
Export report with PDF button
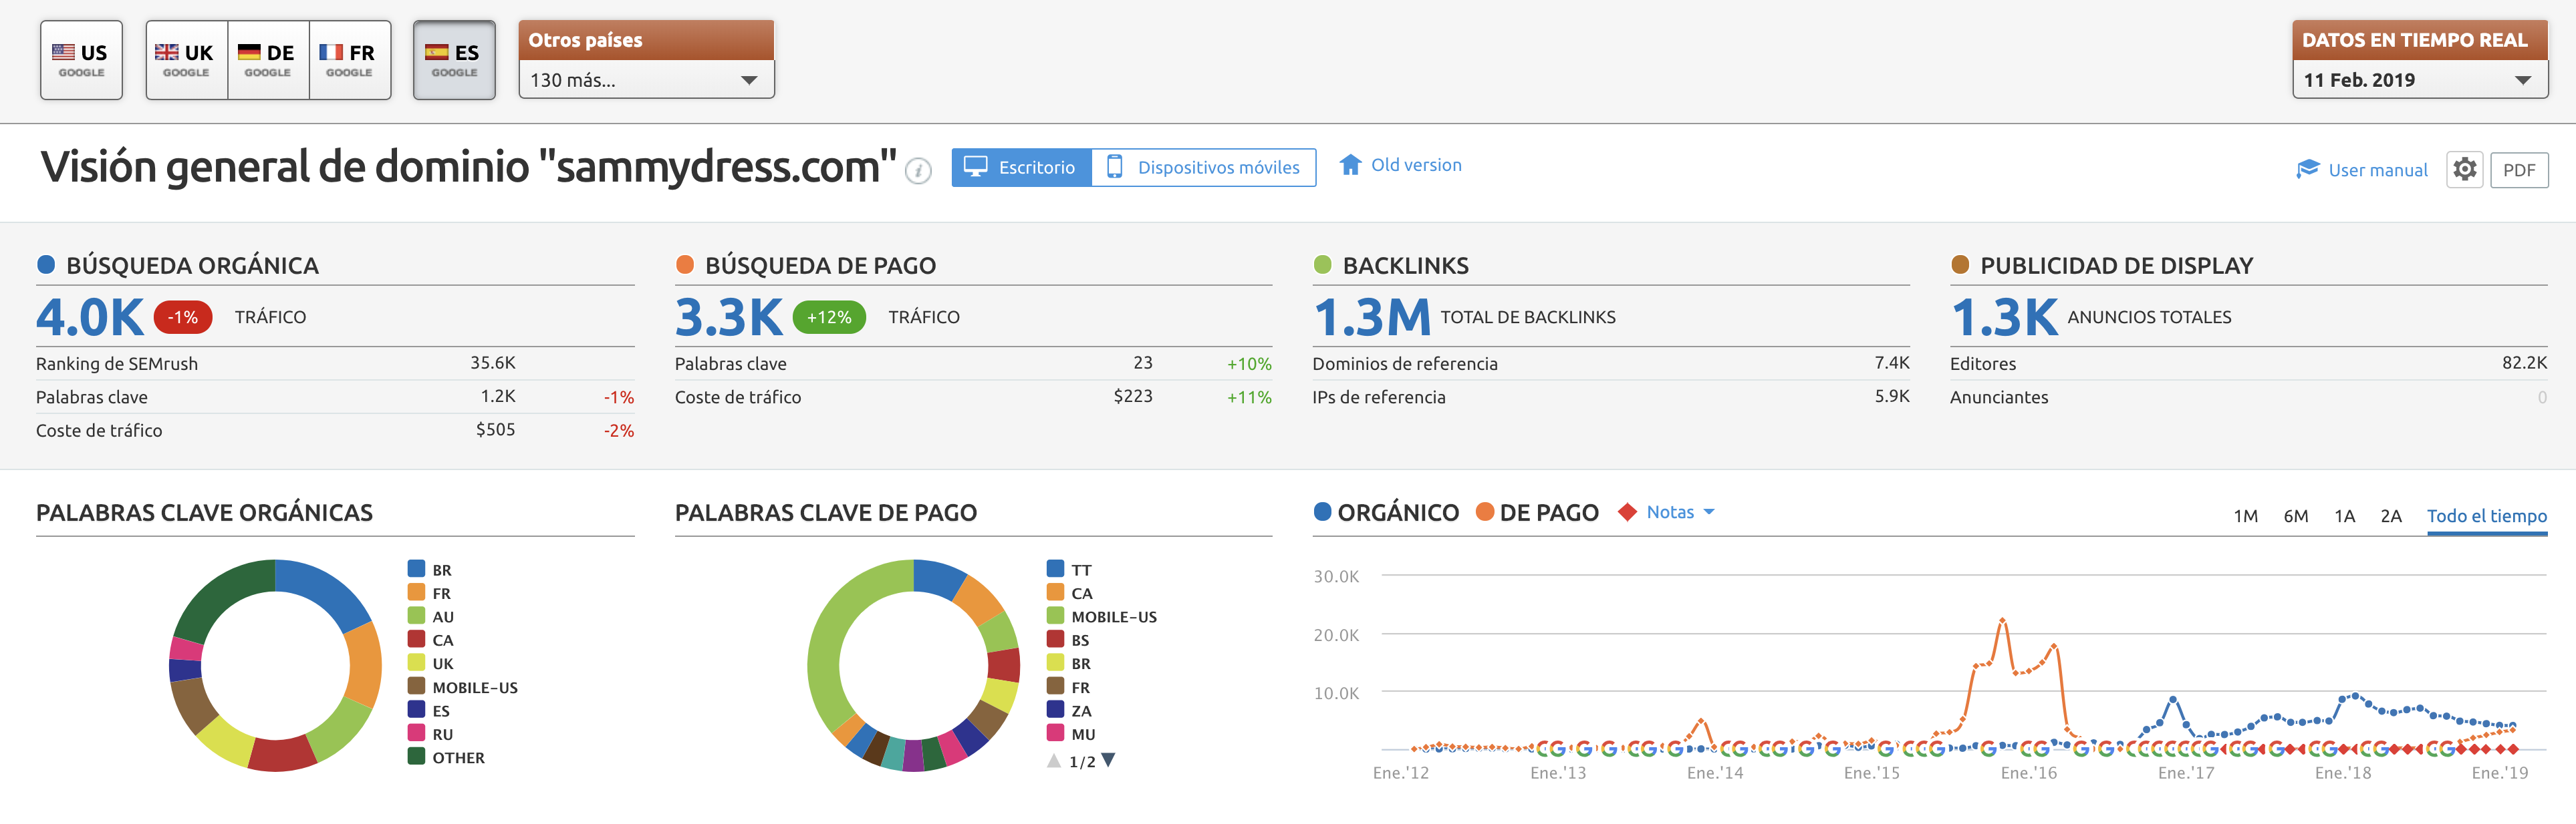tap(2518, 170)
